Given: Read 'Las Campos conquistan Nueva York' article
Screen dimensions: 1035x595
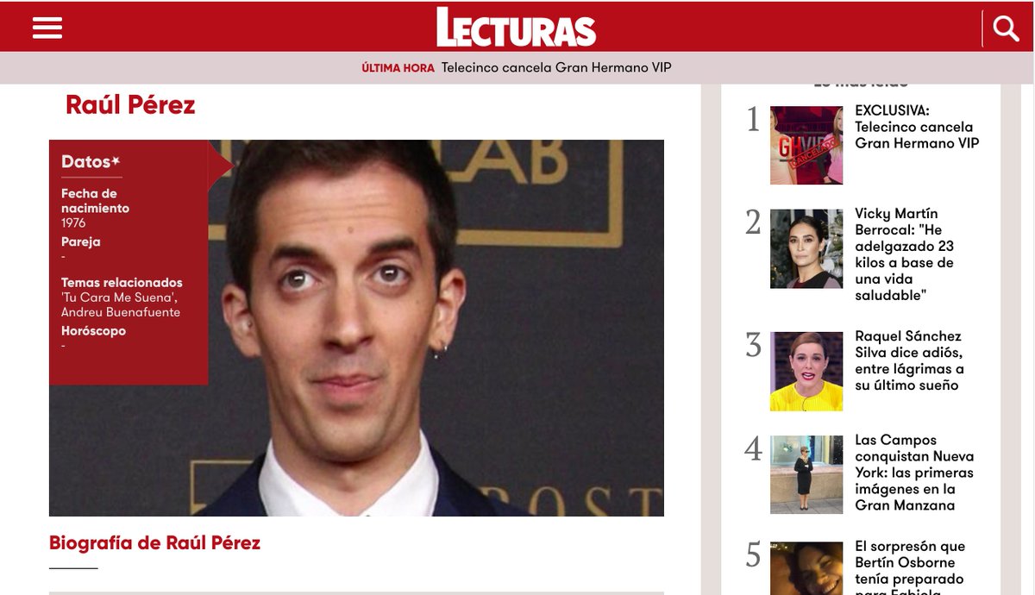Looking at the screenshot, I should 914,473.
